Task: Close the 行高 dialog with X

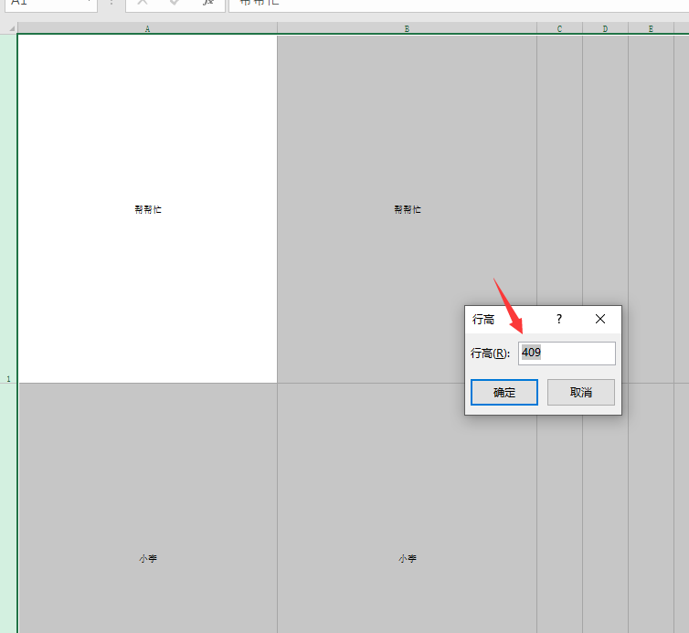Action: click(600, 319)
